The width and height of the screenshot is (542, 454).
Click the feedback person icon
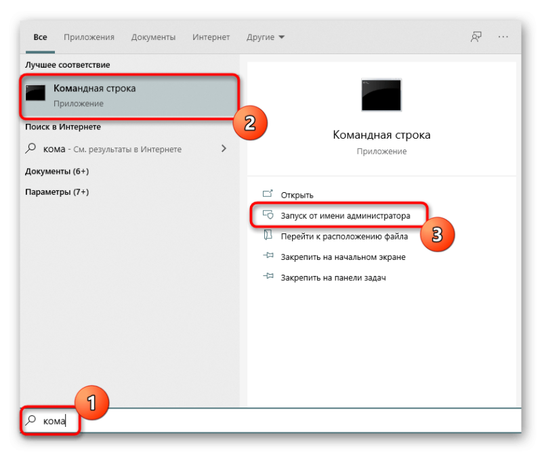point(476,37)
